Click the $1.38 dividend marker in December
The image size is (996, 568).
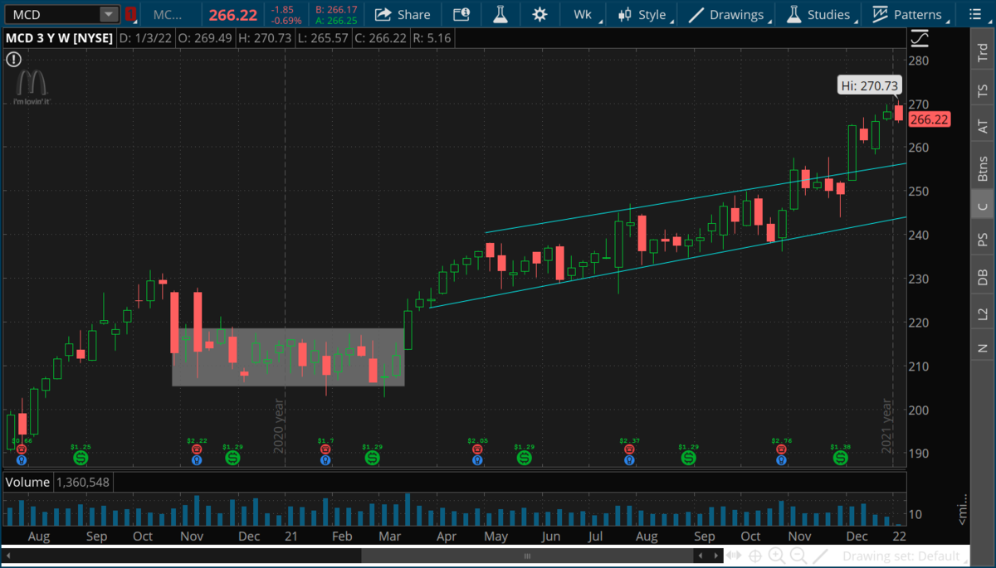click(x=841, y=458)
